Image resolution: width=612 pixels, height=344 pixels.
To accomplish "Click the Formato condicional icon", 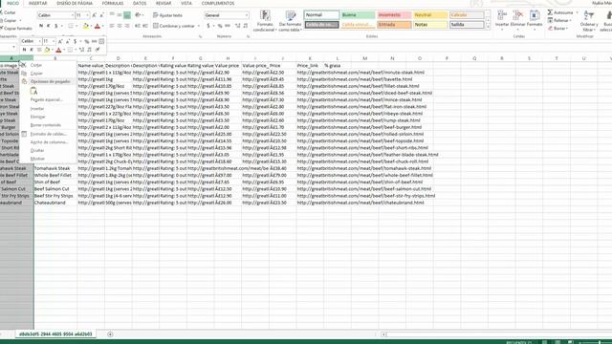I will point(266,16).
